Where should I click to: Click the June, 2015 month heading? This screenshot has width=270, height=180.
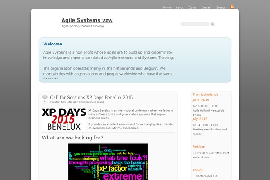[201, 100]
